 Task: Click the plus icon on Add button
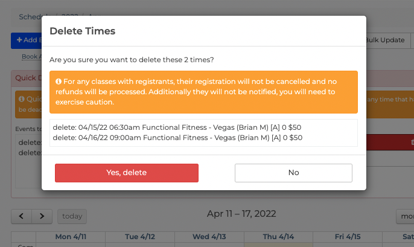[19, 40]
